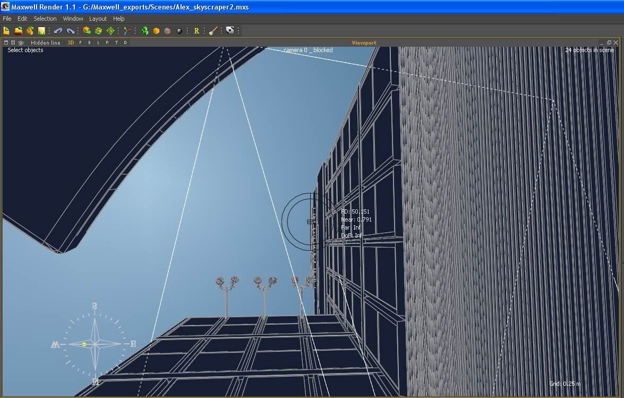Image resolution: width=624 pixels, height=398 pixels.
Task: Click the Undo arrow icon
Action: tap(58, 31)
